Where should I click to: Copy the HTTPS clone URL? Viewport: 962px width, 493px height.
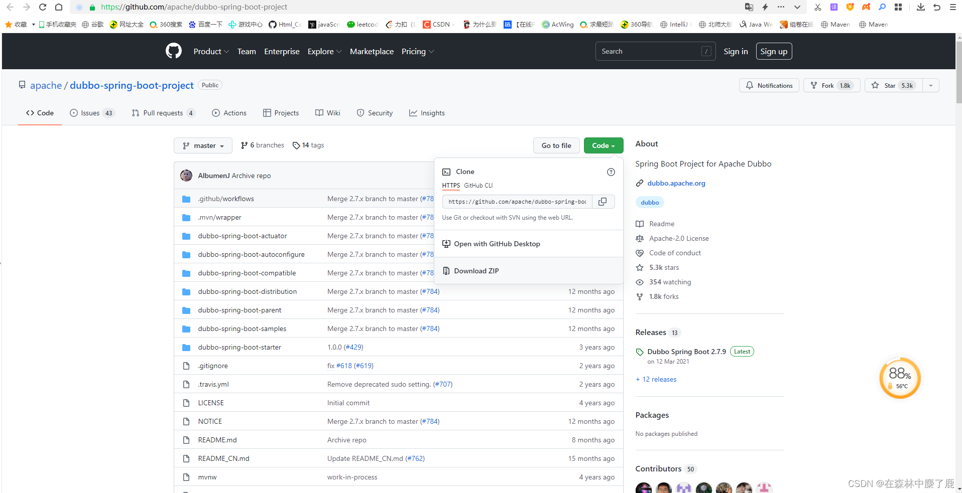(603, 202)
